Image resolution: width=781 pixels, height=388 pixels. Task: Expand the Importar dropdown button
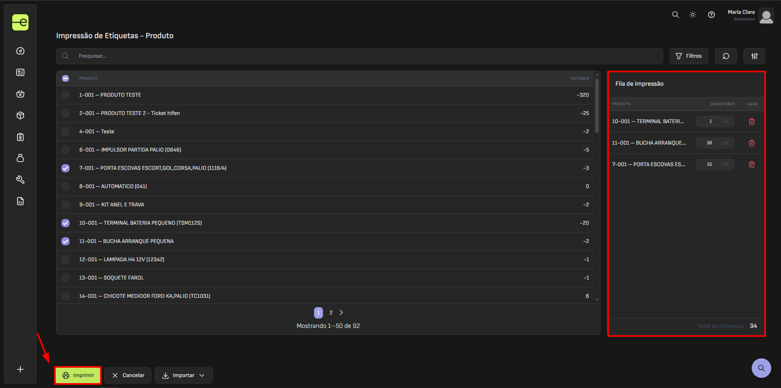(x=183, y=375)
